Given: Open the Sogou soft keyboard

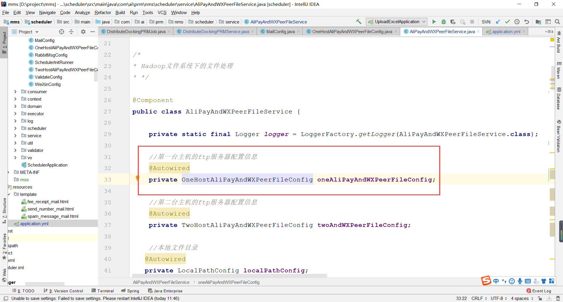Looking at the screenshot, I should (x=528, y=281).
